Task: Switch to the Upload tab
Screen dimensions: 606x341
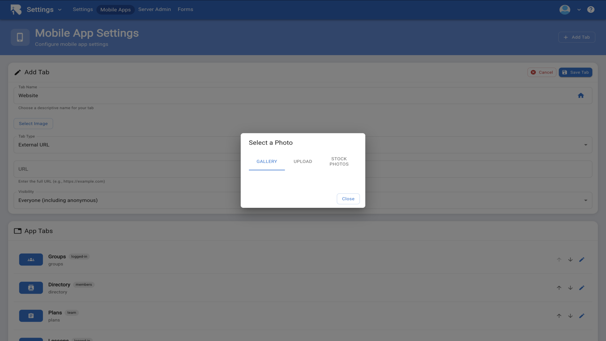Action: point(303,161)
